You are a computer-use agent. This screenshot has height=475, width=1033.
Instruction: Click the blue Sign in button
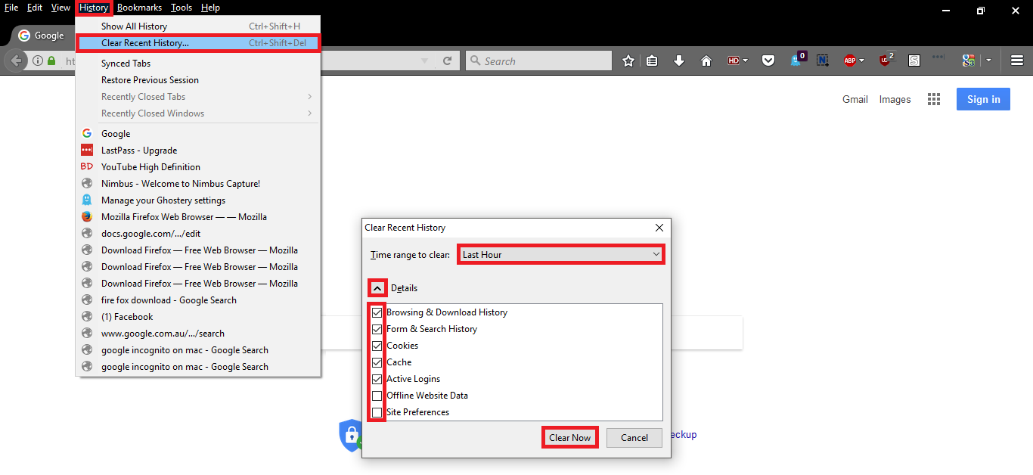983,99
